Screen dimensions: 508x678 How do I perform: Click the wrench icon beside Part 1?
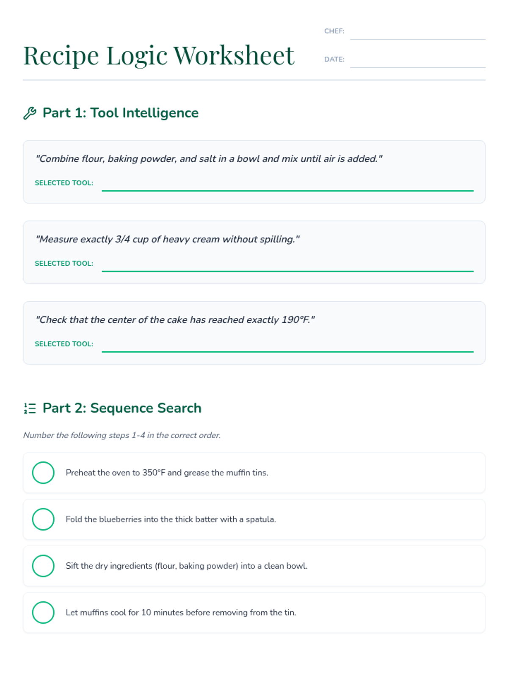pyautogui.click(x=30, y=113)
